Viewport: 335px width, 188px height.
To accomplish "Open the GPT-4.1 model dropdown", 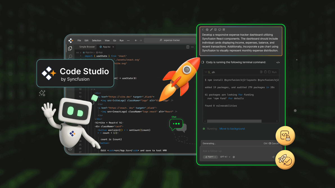I will pos(225,157).
